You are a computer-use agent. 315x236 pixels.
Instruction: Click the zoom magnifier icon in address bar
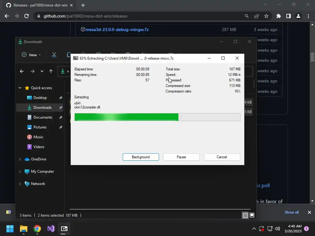tap(246, 16)
